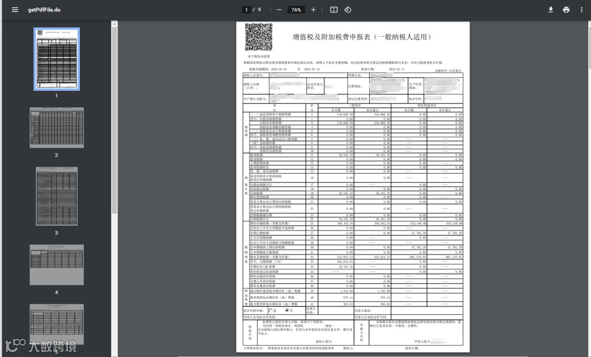Click the fit to page icon
This screenshot has height=357, width=591.
(334, 10)
